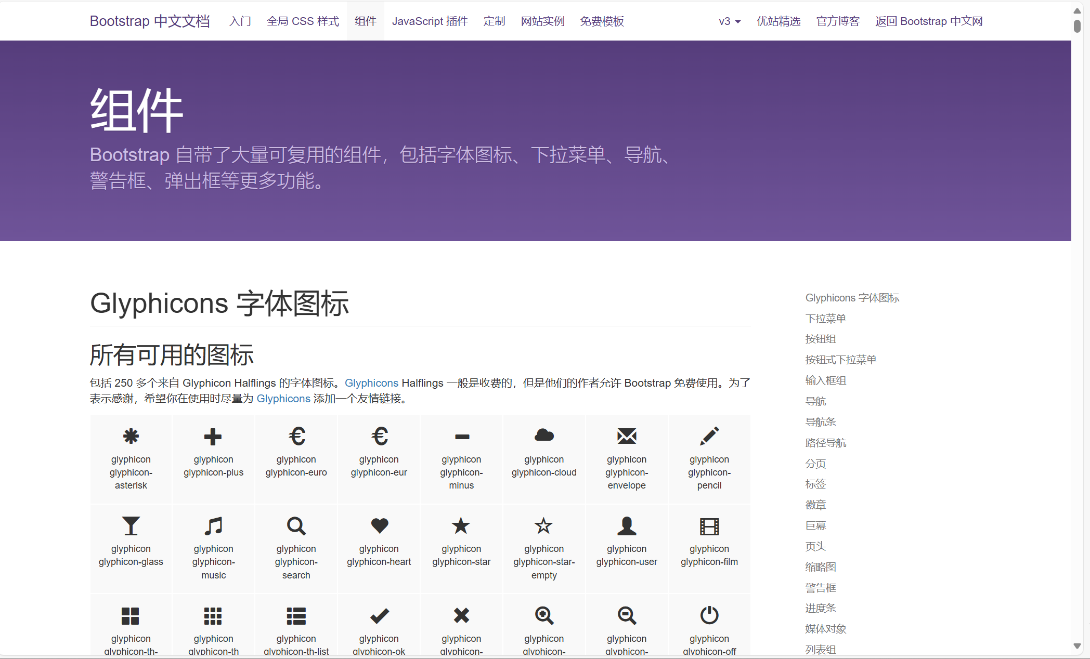Image resolution: width=1090 pixels, height=659 pixels.
Task: Click the glyphicon-film icon
Action: click(709, 526)
